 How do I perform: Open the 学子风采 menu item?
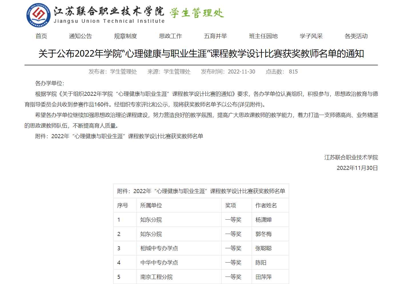coord(311,36)
